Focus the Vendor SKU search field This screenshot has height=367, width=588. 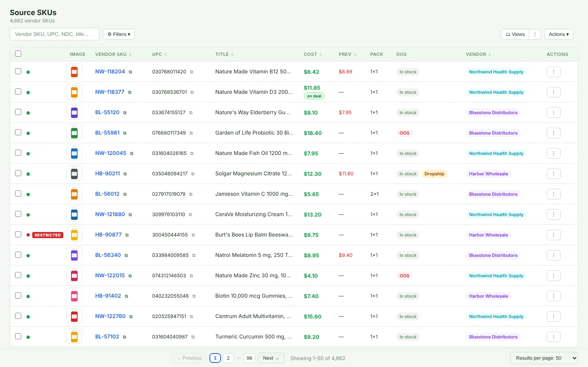(x=55, y=34)
